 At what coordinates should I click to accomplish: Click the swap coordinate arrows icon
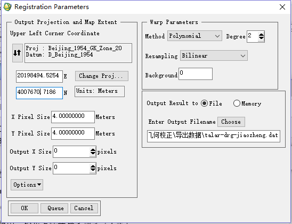pyautogui.click(x=18, y=53)
